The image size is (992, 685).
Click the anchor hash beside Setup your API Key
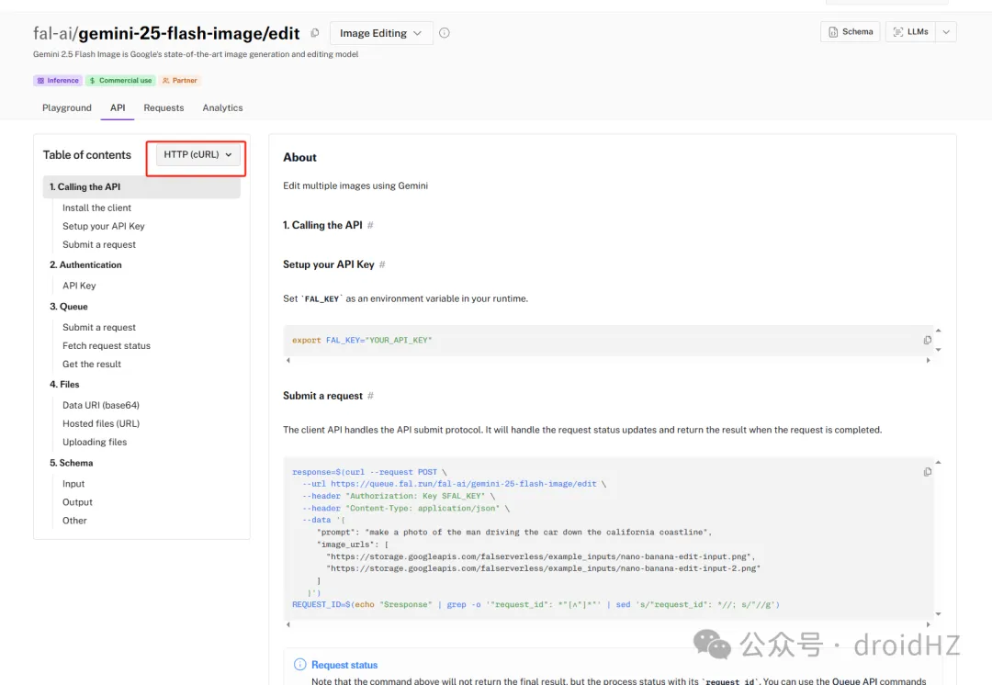382,264
